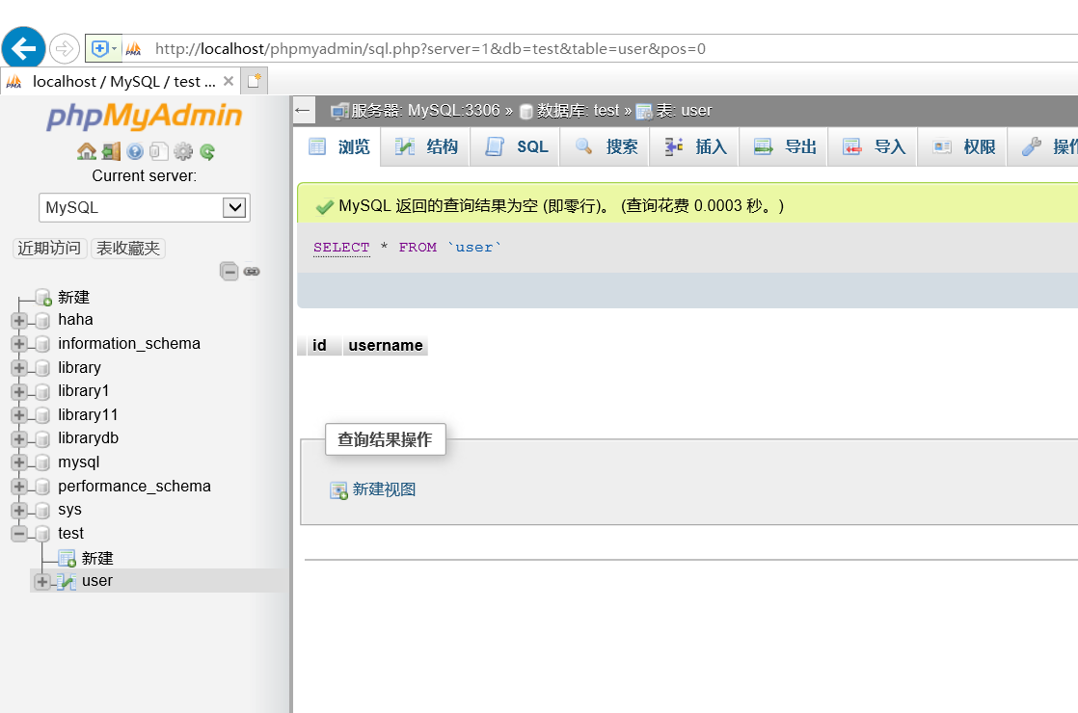Click the logout door icon in sidebar

click(109, 151)
